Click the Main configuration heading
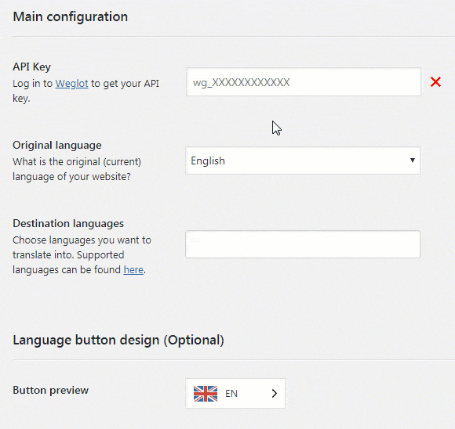The width and height of the screenshot is (455, 429). (x=71, y=16)
